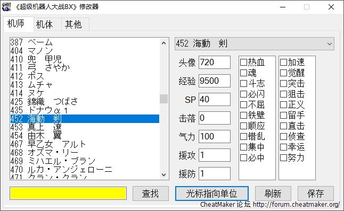
Task: Click the 经验 field showing 9500
Action: click(x=215, y=81)
